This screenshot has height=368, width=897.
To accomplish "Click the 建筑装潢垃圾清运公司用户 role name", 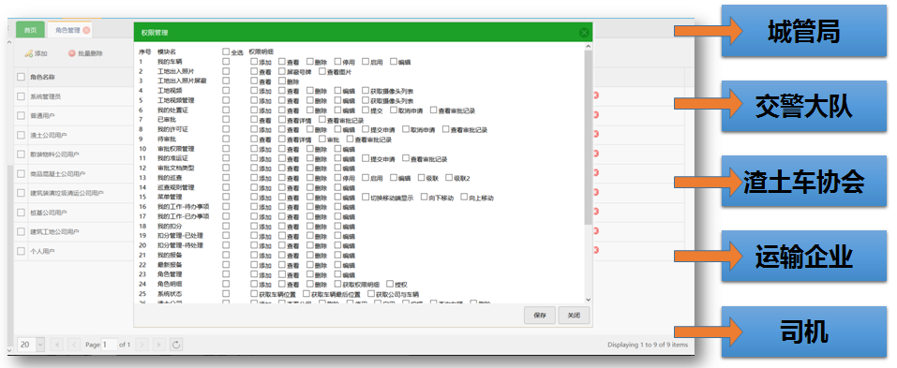I will point(67,193).
